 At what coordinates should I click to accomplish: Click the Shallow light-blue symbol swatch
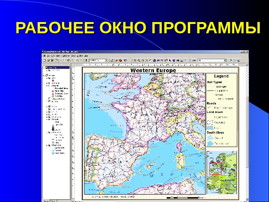coord(53,150)
